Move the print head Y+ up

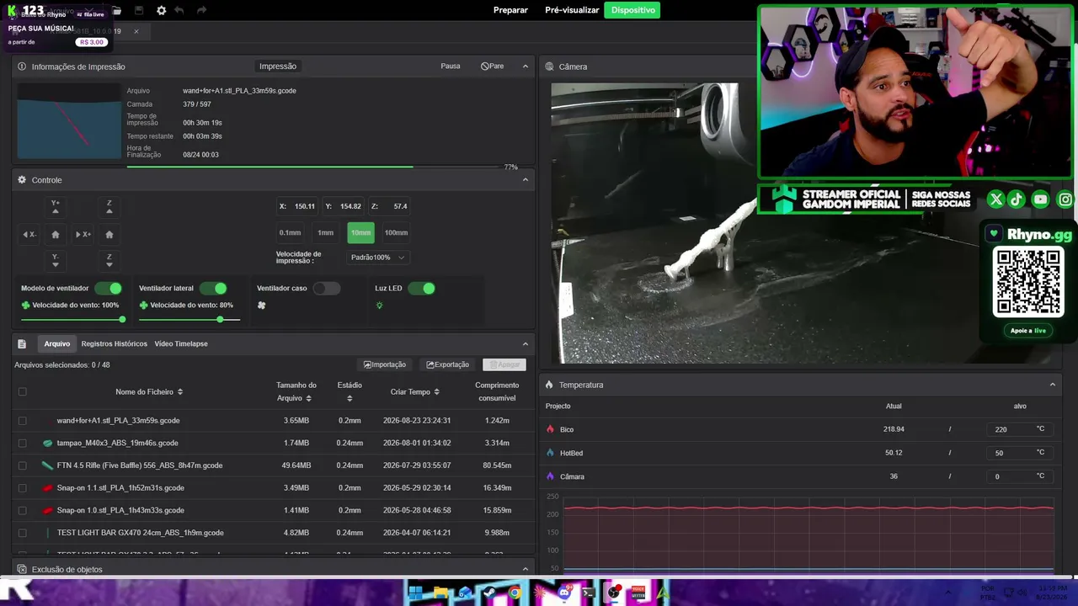[56, 207]
